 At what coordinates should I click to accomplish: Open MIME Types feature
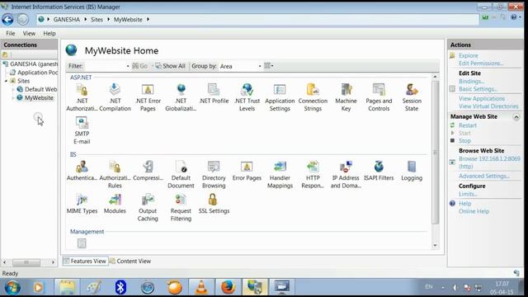click(82, 204)
